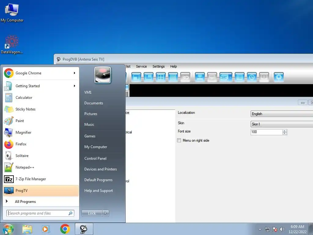
Task: Open the channel list toolbar icon
Action: coord(240,77)
